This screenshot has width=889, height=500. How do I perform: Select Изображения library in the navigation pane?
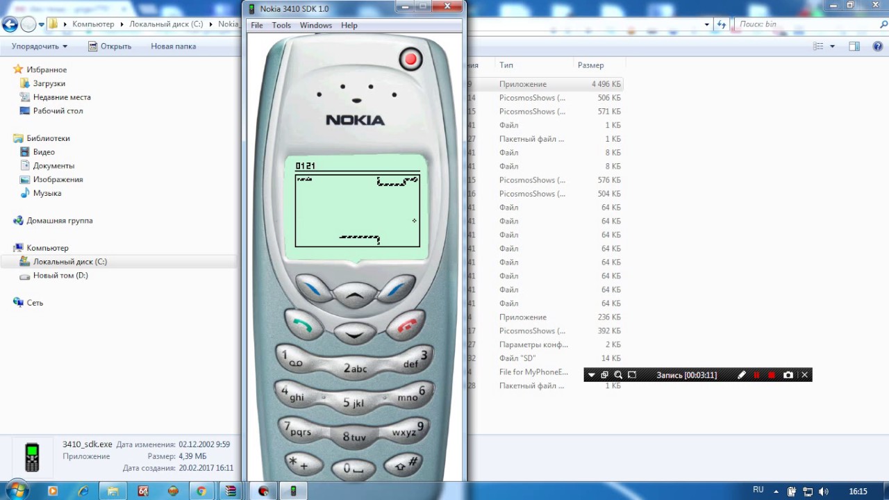(58, 179)
